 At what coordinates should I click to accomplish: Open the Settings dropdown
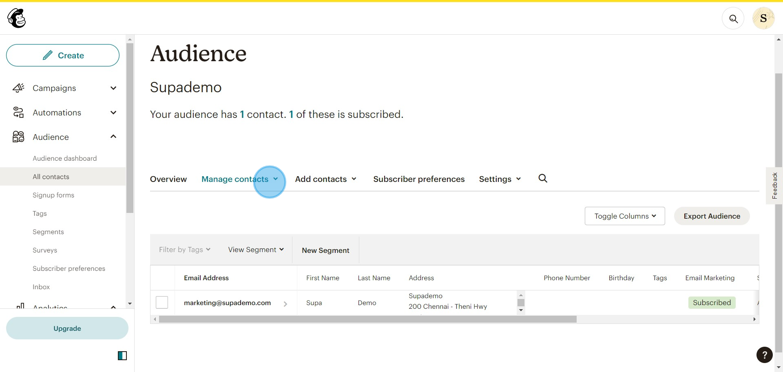click(x=500, y=179)
